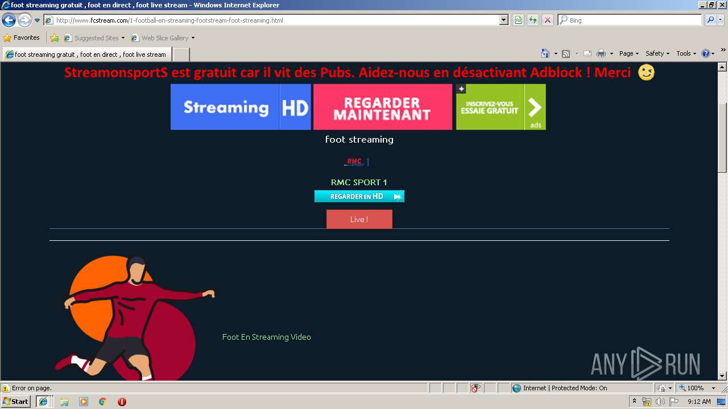728x409 pixels.
Task: Click Internet Protected Mode status text
Action: coord(565,388)
